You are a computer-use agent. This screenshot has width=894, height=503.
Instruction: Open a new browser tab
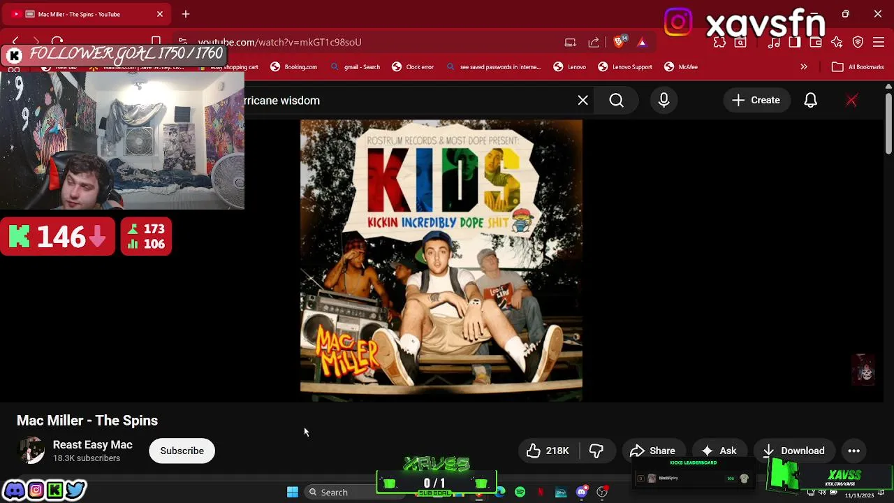click(x=186, y=14)
